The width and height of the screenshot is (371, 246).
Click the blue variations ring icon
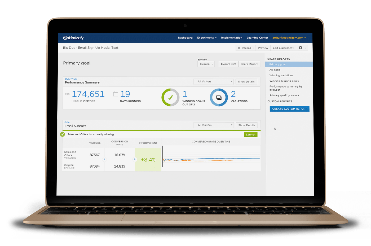219,98
